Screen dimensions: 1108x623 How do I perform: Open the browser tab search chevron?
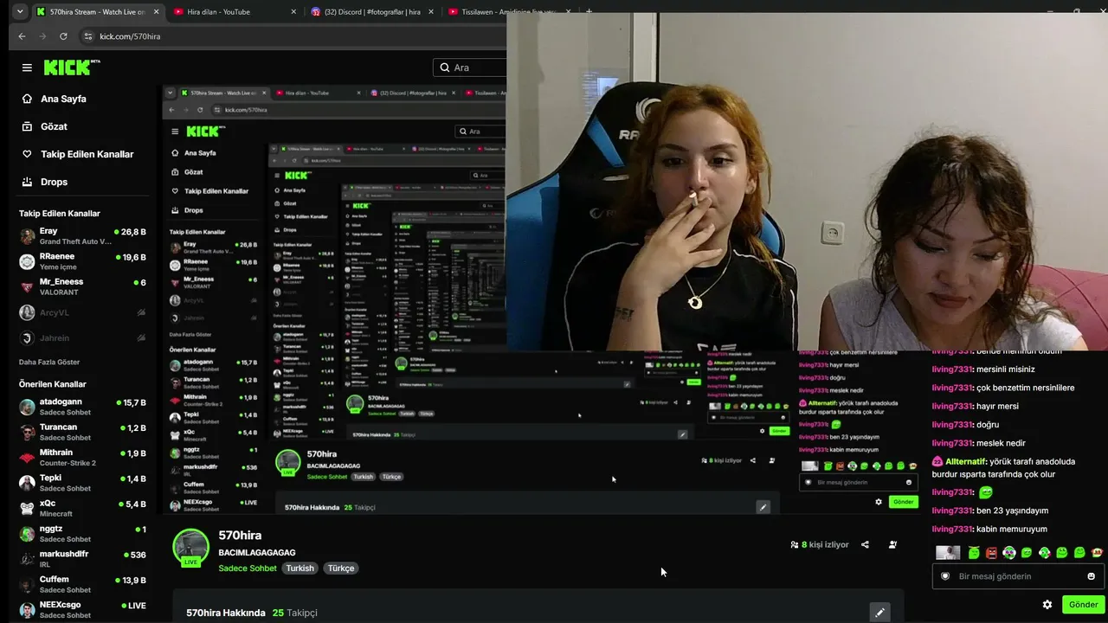point(20,12)
